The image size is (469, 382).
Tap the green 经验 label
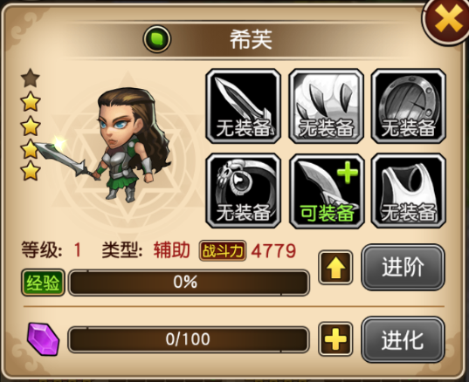coord(43,283)
